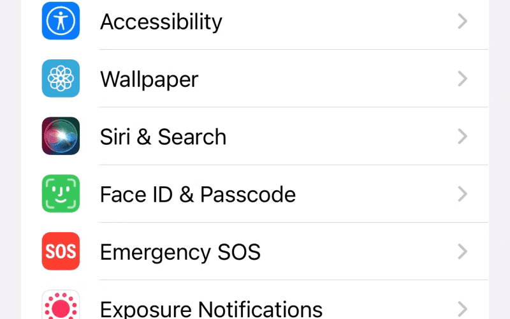Viewport: 510px width, 319px height.
Task: Tap the Siri orb icon
Action: [61, 136]
